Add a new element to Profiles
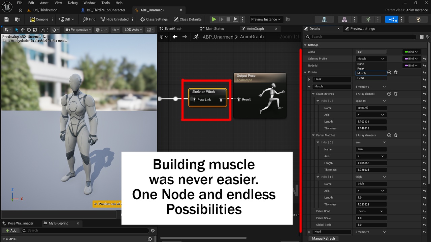 [x=389, y=72]
